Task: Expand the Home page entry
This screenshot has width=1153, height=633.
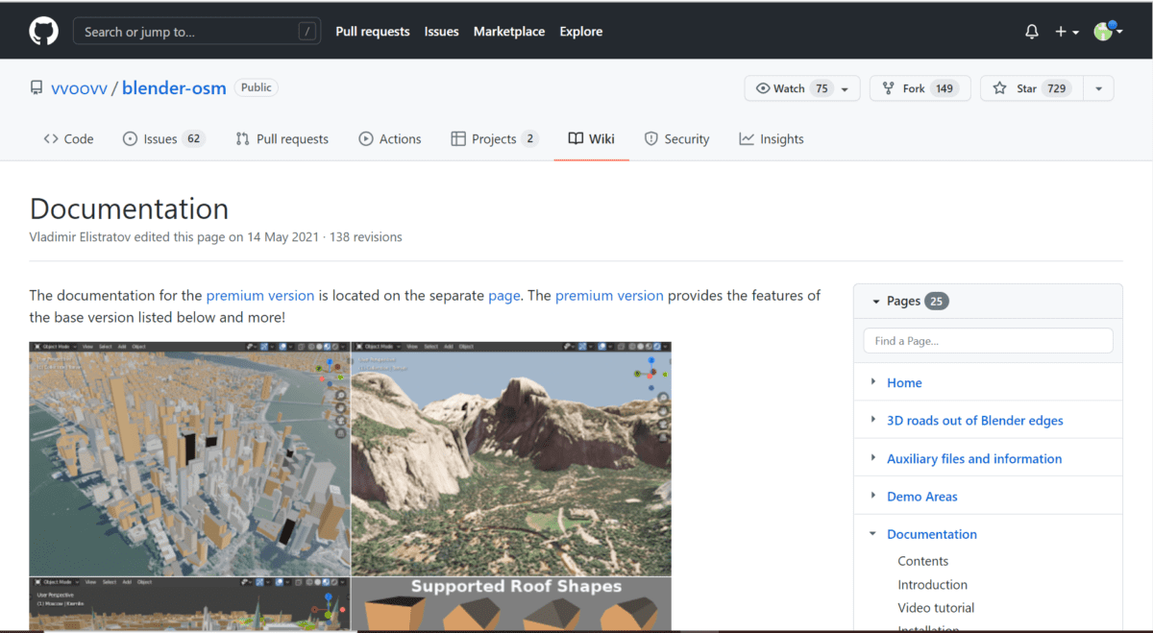Action: (x=873, y=381)
